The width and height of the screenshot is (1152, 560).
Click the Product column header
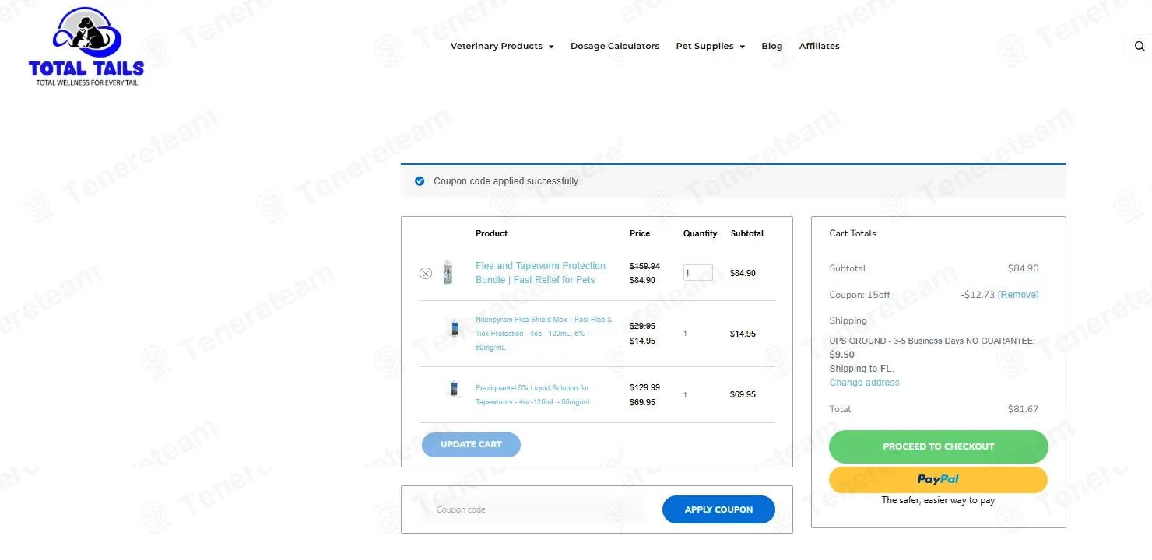491,233
